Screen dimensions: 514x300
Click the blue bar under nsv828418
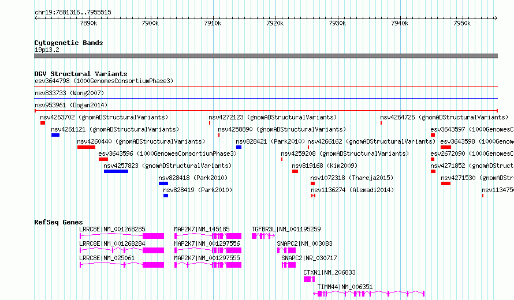[x=163, y=183]
